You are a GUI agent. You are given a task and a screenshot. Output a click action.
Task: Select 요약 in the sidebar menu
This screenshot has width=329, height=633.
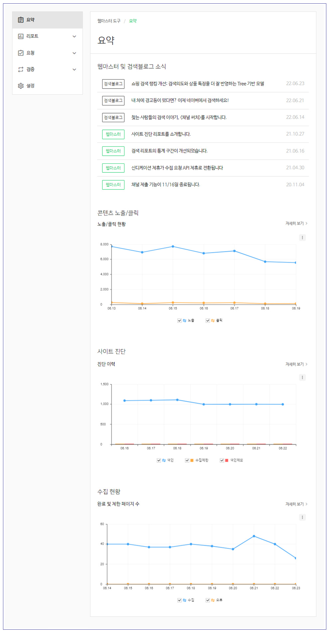pyautogui.click(x=47, y=20)
